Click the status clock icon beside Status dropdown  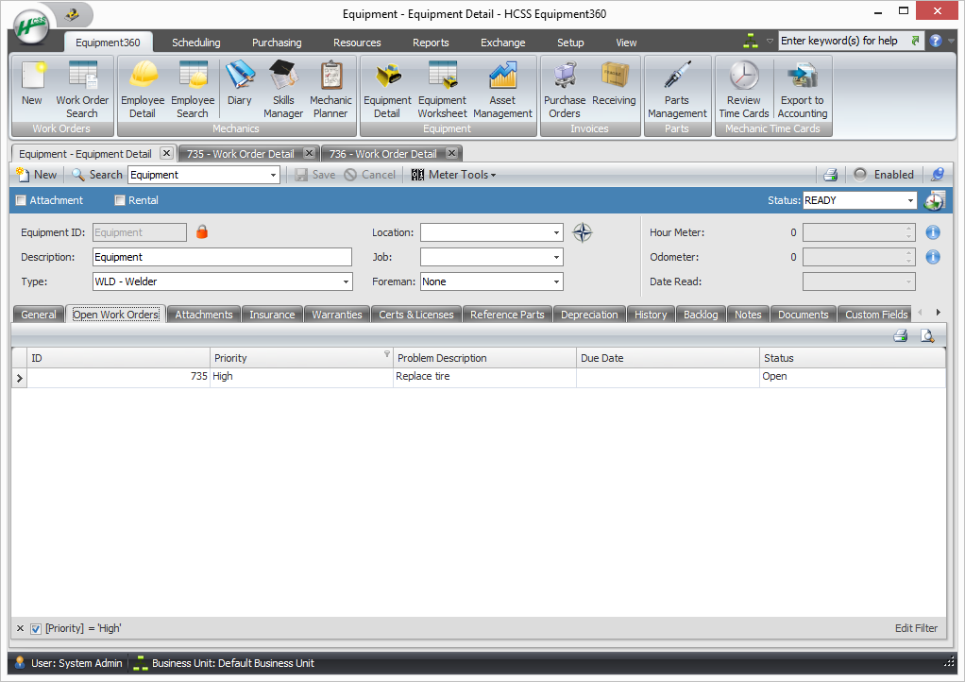point(935,200)
